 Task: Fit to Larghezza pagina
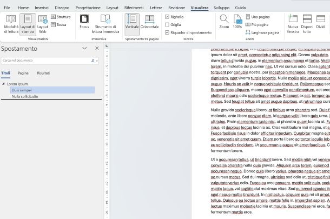(x=262, y=32)
